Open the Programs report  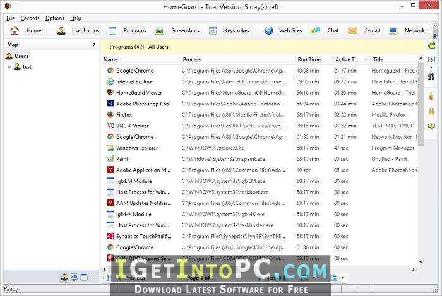point(128,30)
